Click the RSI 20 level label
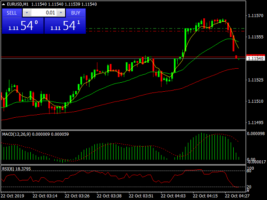The image size is (267, 200). [249, 187]
